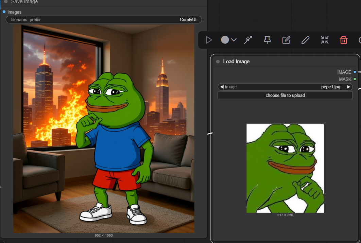Pin the selected node

click(267, 40)
